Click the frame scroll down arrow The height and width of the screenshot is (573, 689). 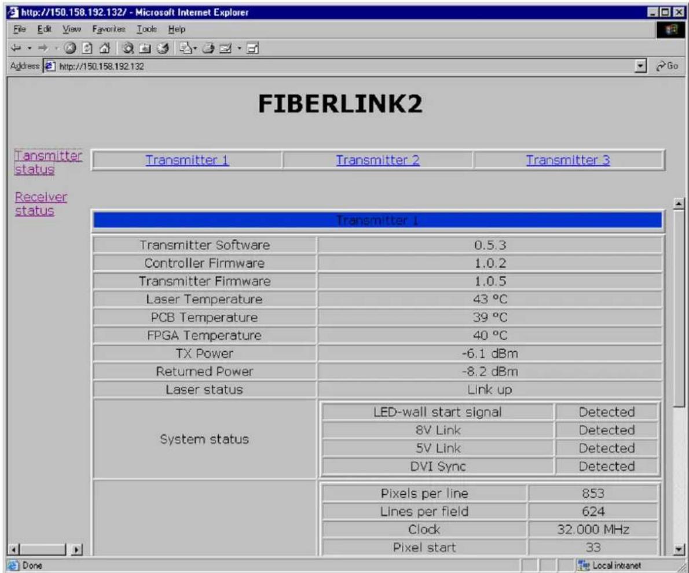click(679, 549)
